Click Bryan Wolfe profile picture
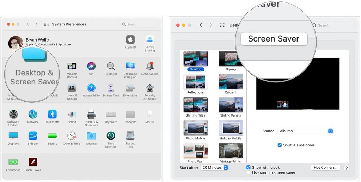The height and width of the screenshot is (182, 361). [16, 42]
